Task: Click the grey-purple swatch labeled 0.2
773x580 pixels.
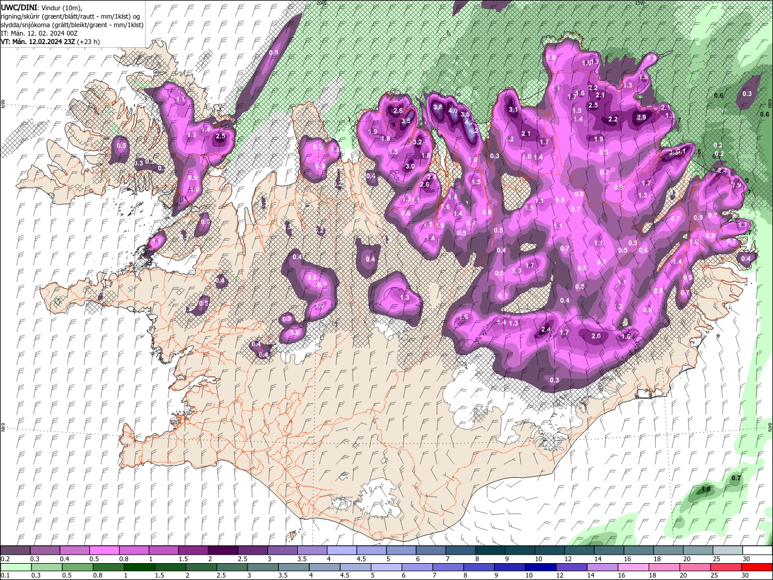Action: pos(15,550)
